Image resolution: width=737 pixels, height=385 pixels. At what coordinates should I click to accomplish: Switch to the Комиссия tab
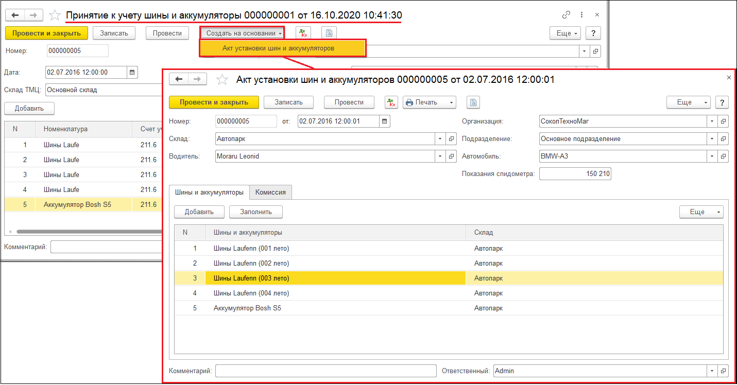pos(271,192)
